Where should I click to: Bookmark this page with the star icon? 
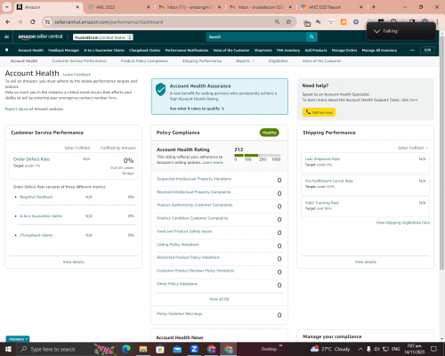[x=288, y=22]
